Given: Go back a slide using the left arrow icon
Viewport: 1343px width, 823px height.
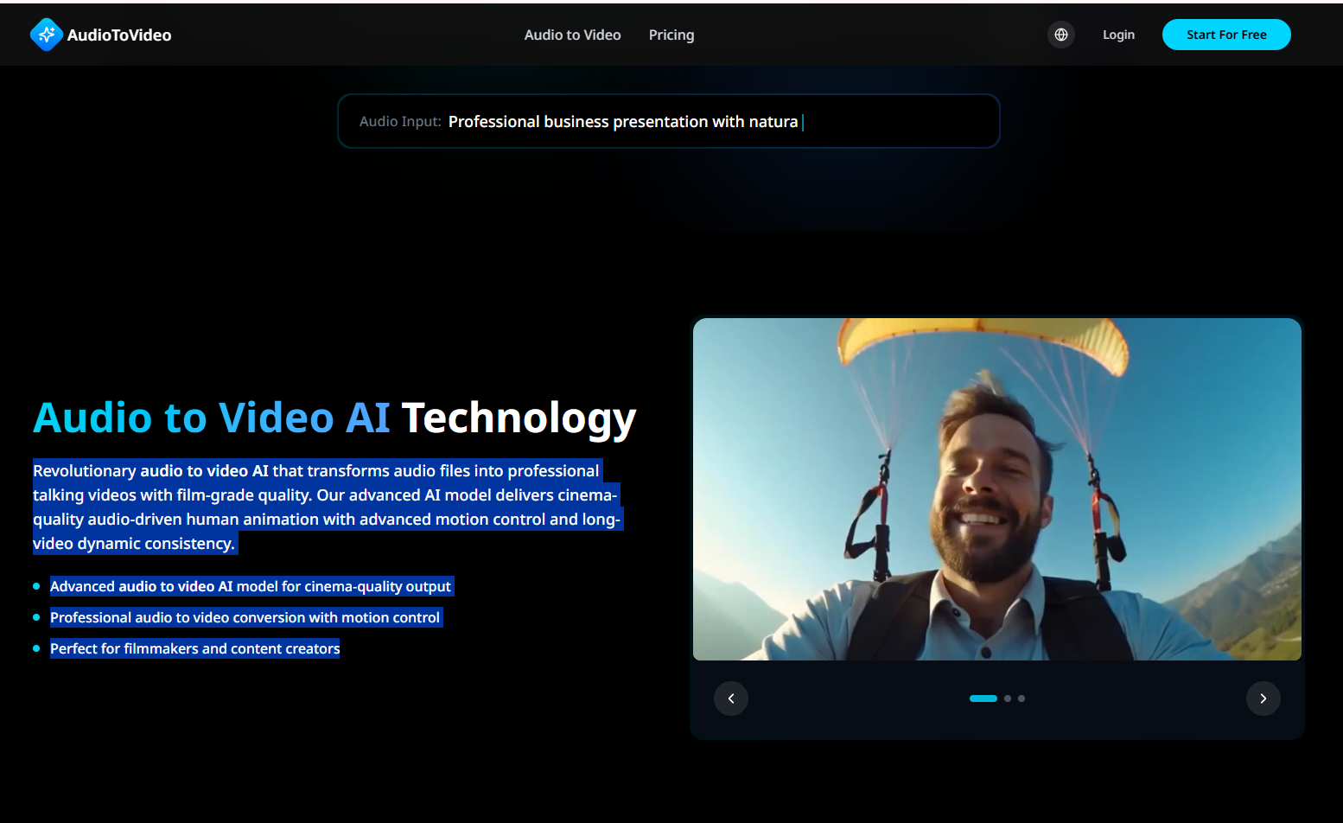Looking at the screenshot, I should point(731,698).
